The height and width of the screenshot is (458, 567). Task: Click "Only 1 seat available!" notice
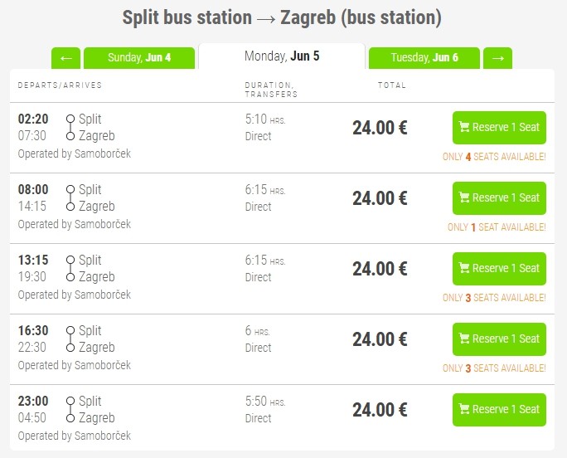pyautogui.click(x=497, y=227)
